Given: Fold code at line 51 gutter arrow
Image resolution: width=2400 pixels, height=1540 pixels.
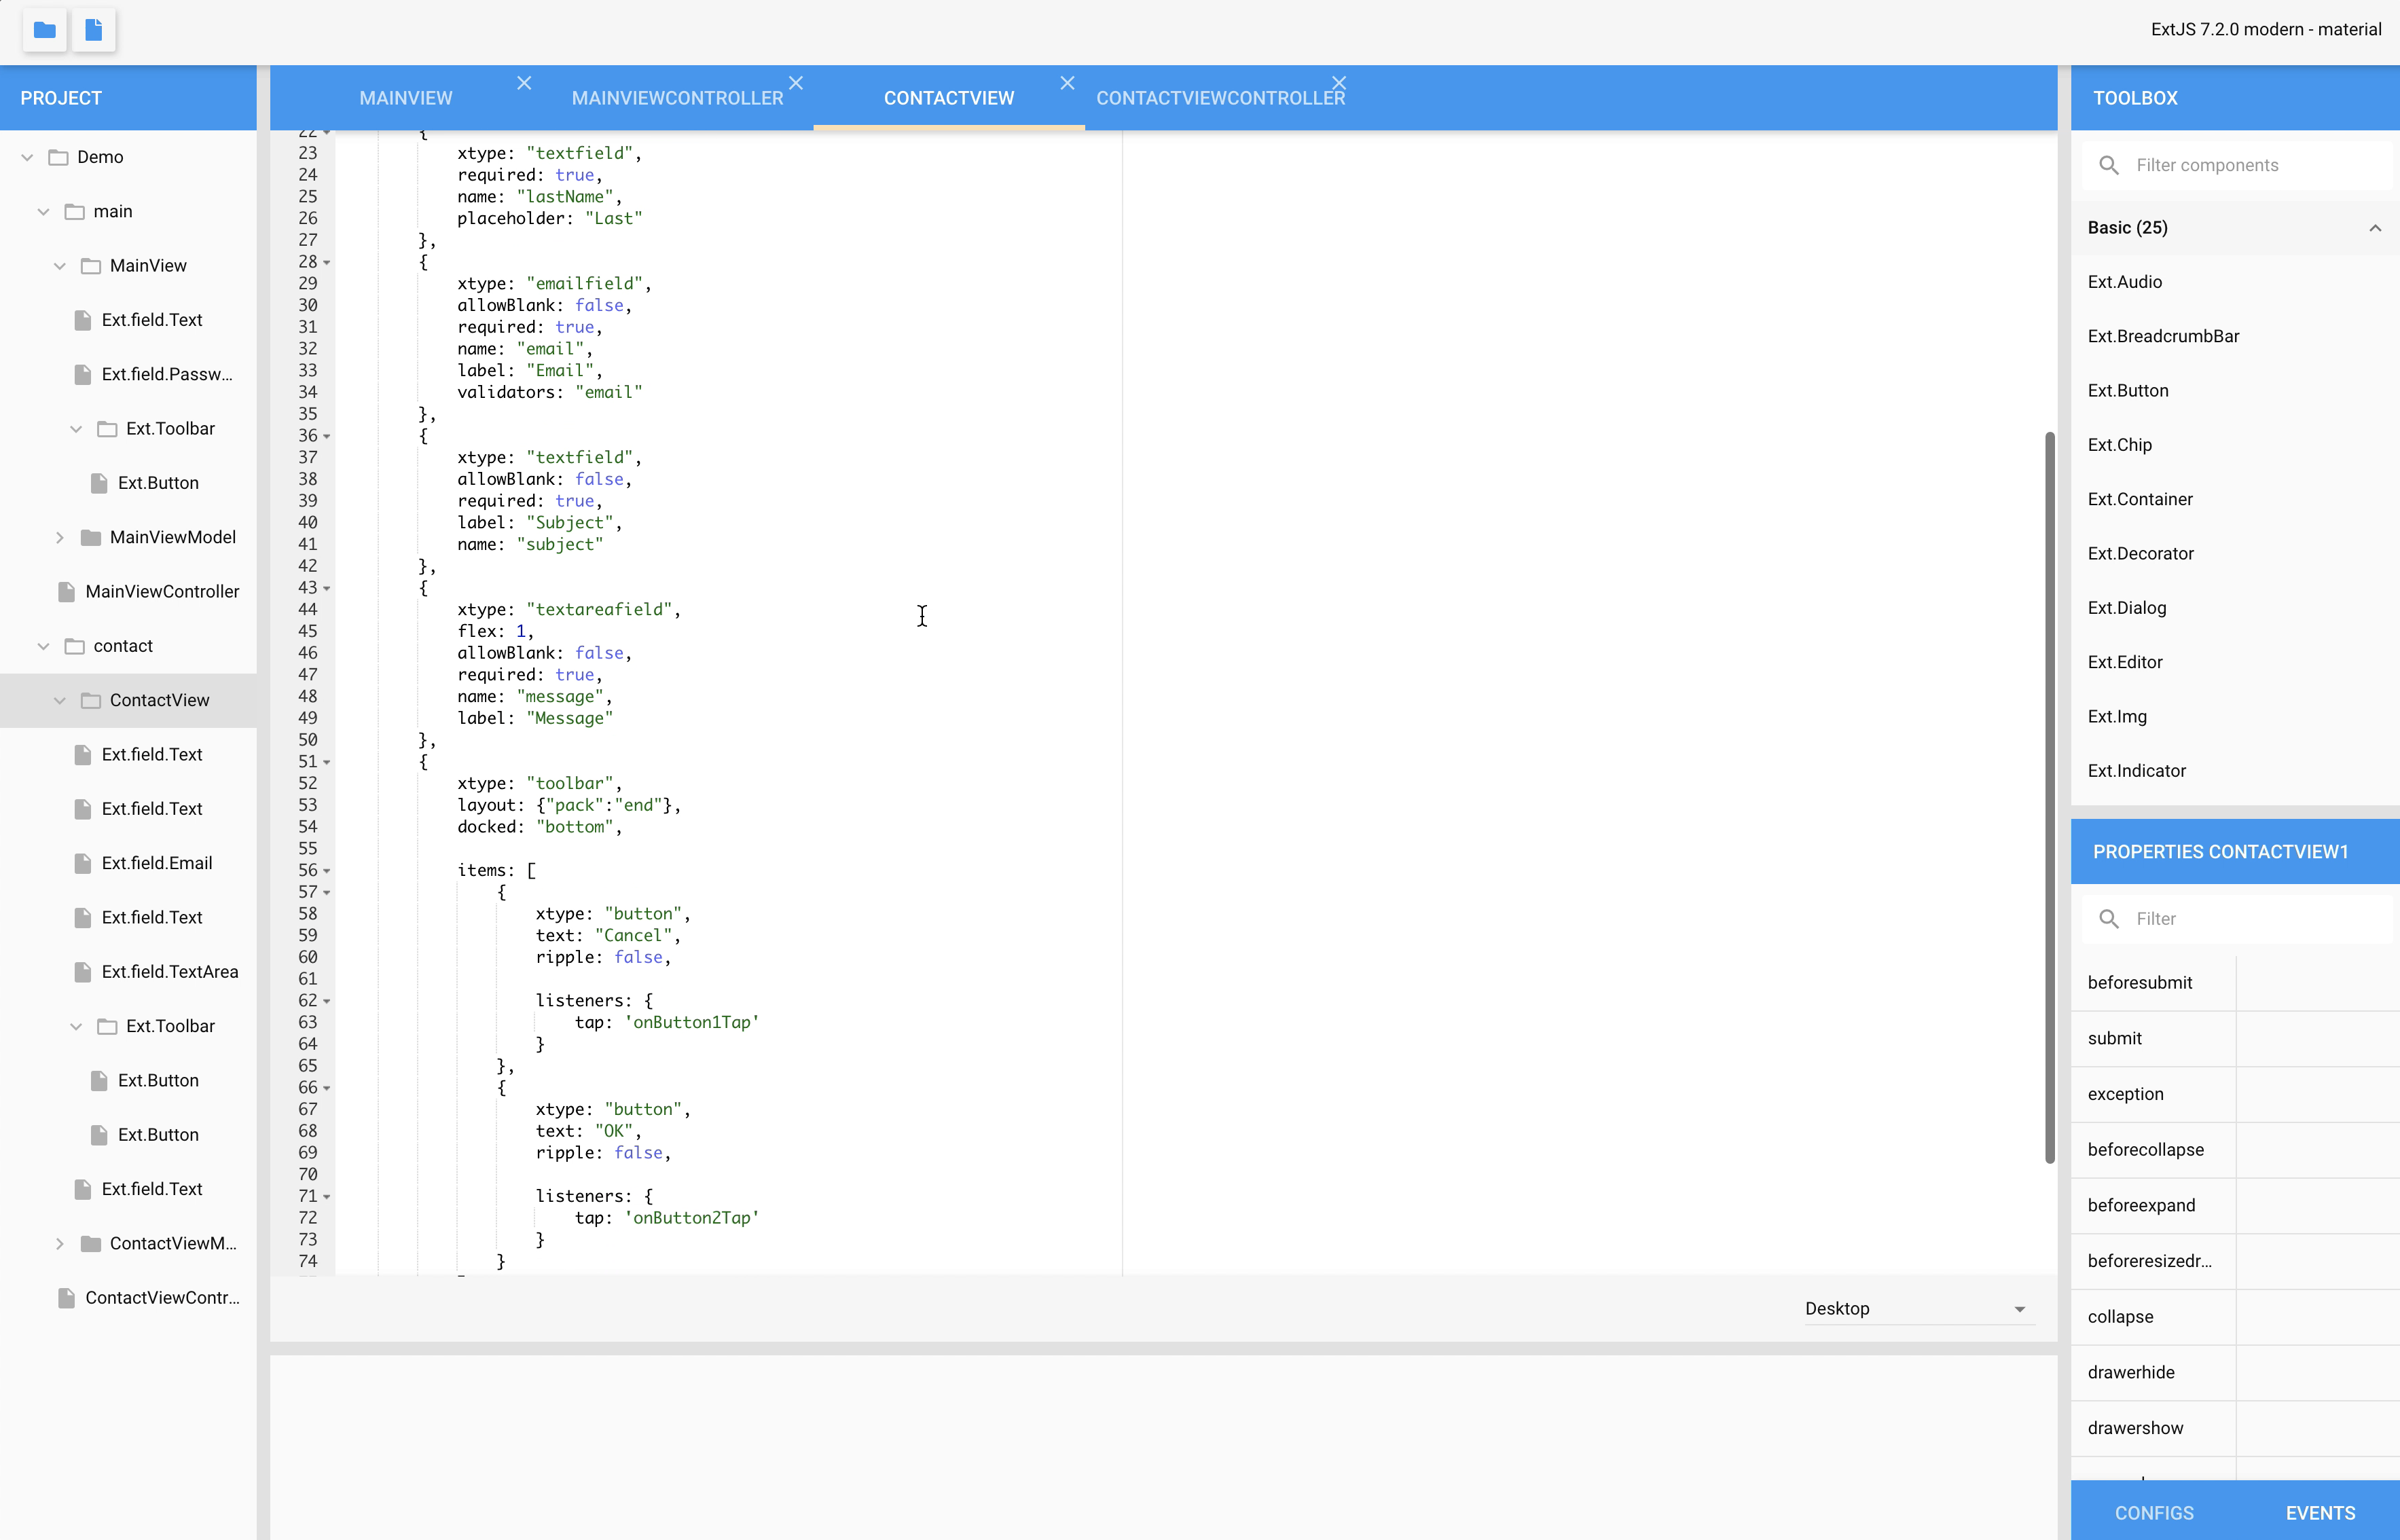Looking at the screenshot, I should [x=327, y=762].
